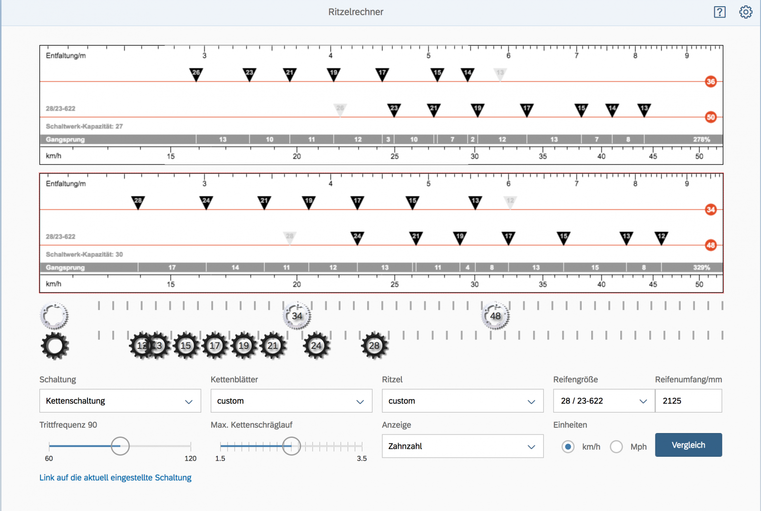This screenshot has width=761, height=511.
Task: Expand the Anzeige Zahnzahl dropdown
Action: click(462, 446)
